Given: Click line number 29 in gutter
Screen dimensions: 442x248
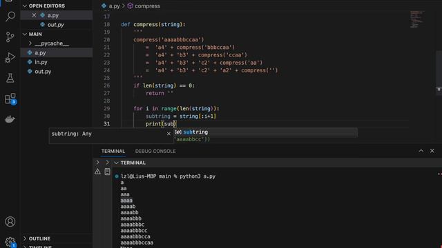Looking at the screenshot, I should 106,109.
